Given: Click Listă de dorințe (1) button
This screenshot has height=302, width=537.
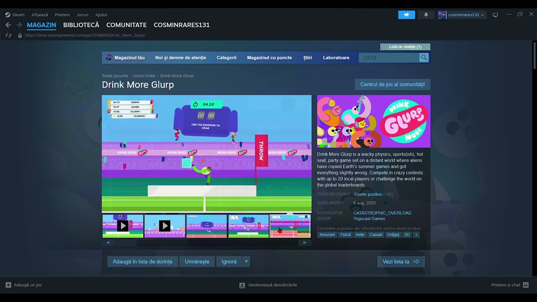Looking at the screenshot, I should click(405, 47).
